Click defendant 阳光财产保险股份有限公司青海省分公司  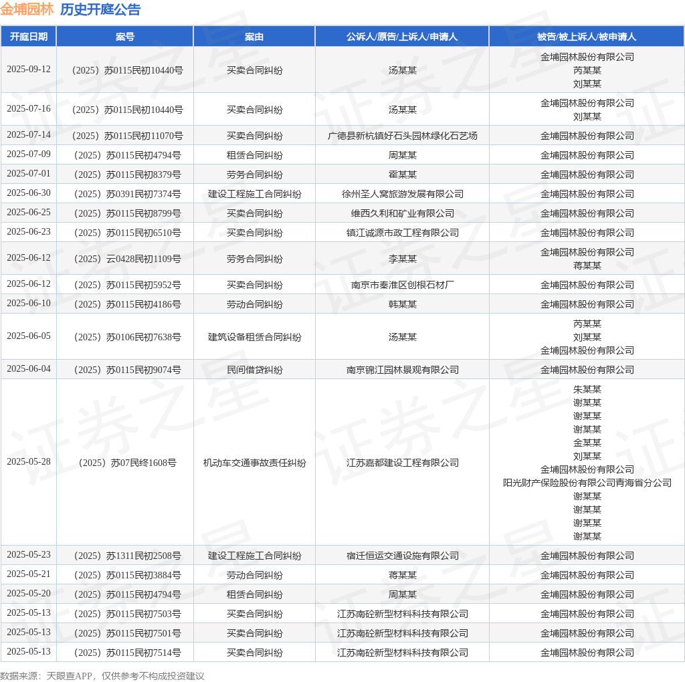587,483
